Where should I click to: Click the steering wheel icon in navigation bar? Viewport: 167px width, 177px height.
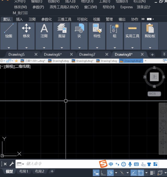[x=163, y=111]
